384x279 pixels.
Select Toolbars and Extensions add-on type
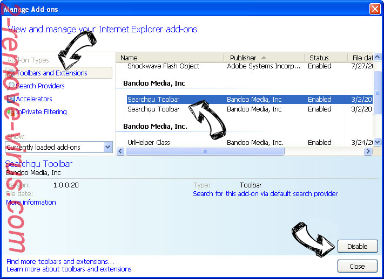point(59,73)
